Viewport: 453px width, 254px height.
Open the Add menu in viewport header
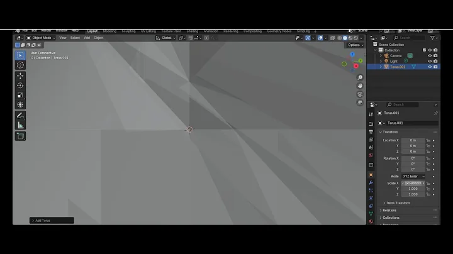tap(87, 38)
